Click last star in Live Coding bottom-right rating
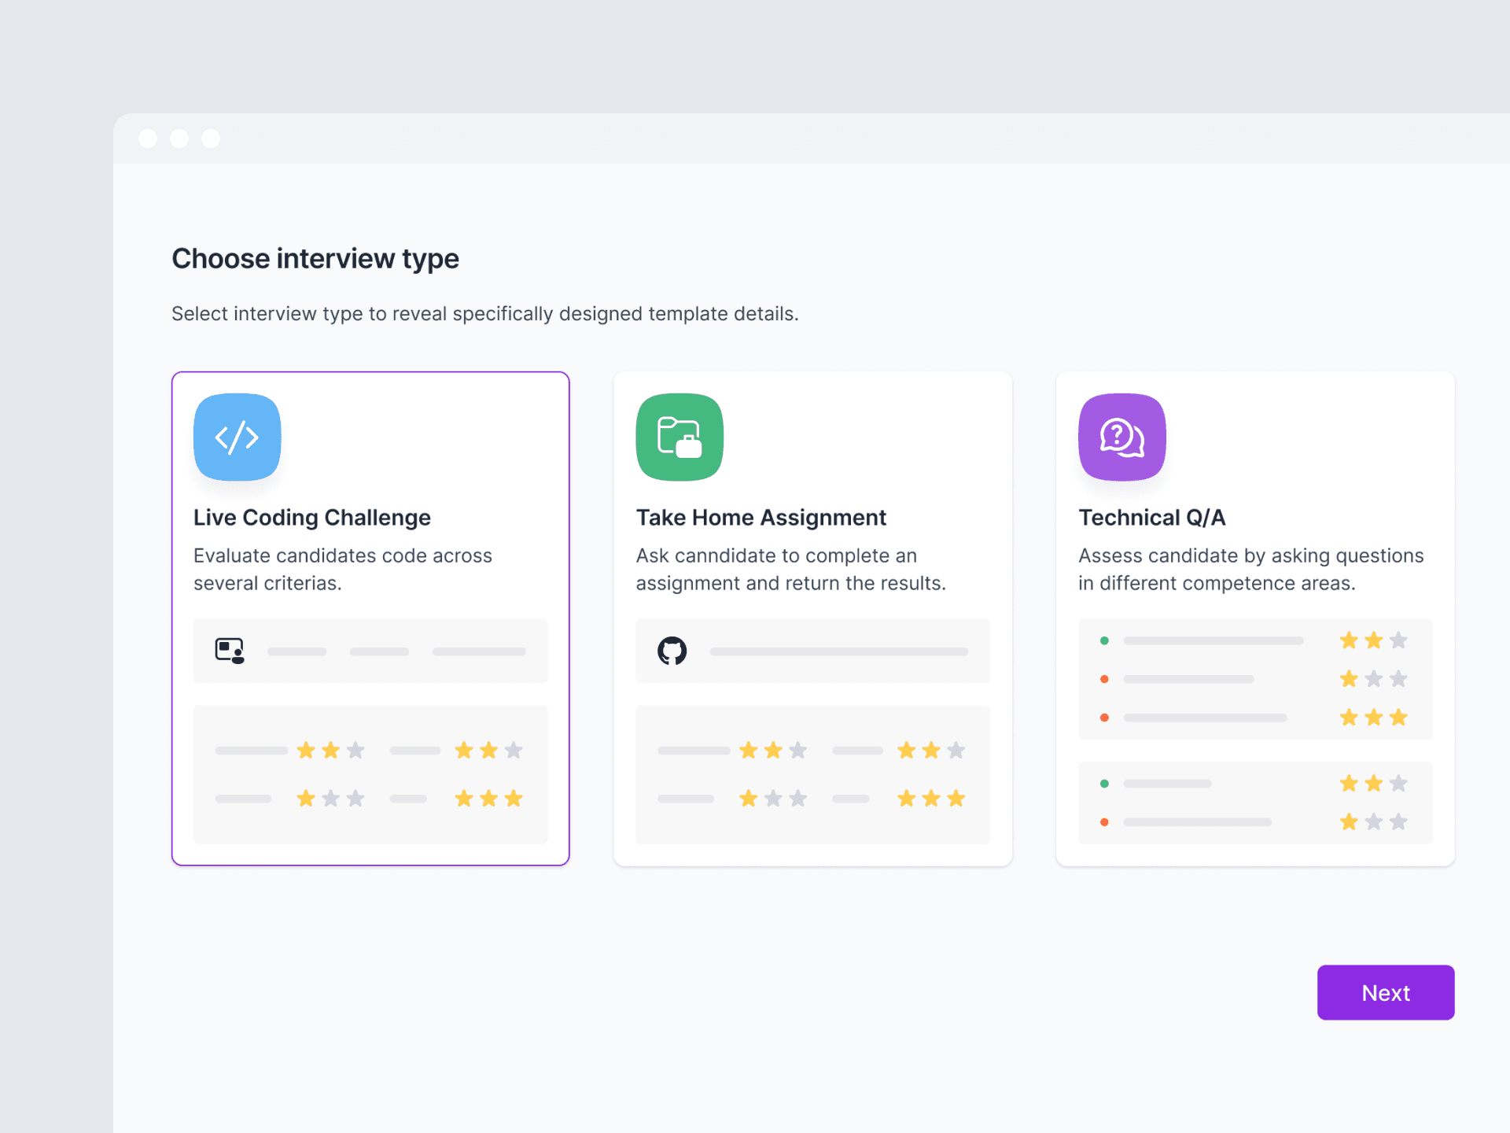Screen dimensions: 1510x1133 point(514,799)
